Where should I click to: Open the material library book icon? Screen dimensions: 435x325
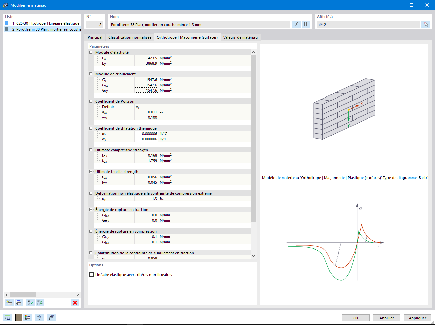click(306, 24)
